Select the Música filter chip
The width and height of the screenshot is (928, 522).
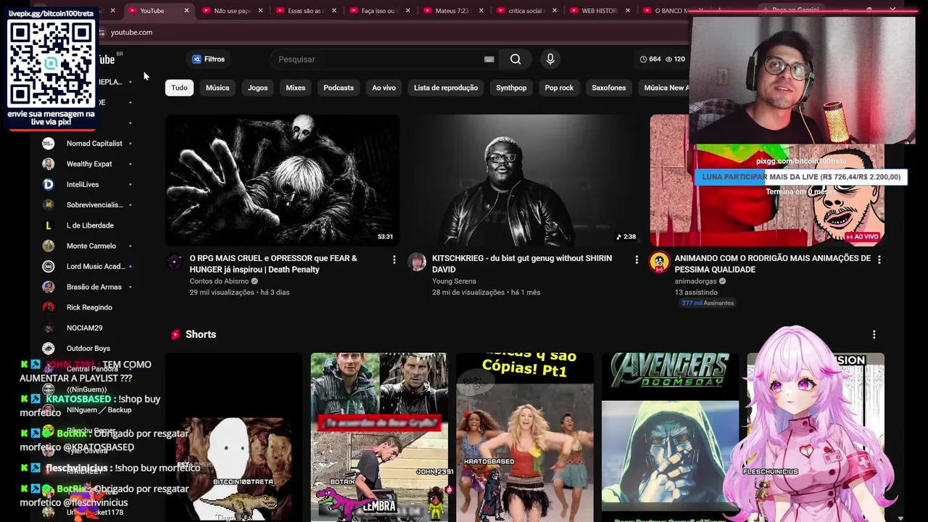click(x=217, y=88)
